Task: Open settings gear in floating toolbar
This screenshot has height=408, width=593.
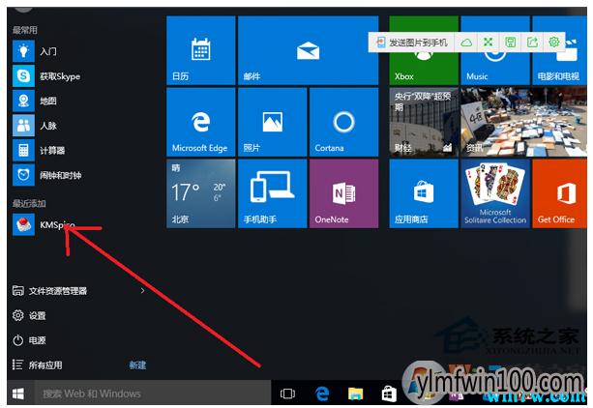Action: [x=554, y=43]
